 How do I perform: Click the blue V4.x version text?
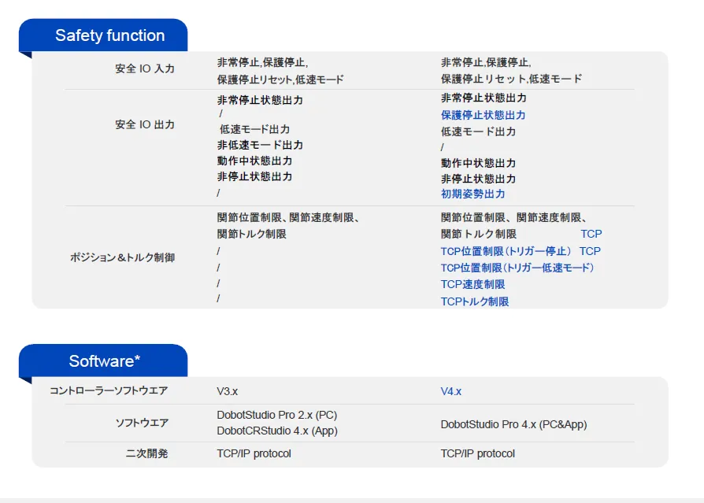click(x=451, y=391)
